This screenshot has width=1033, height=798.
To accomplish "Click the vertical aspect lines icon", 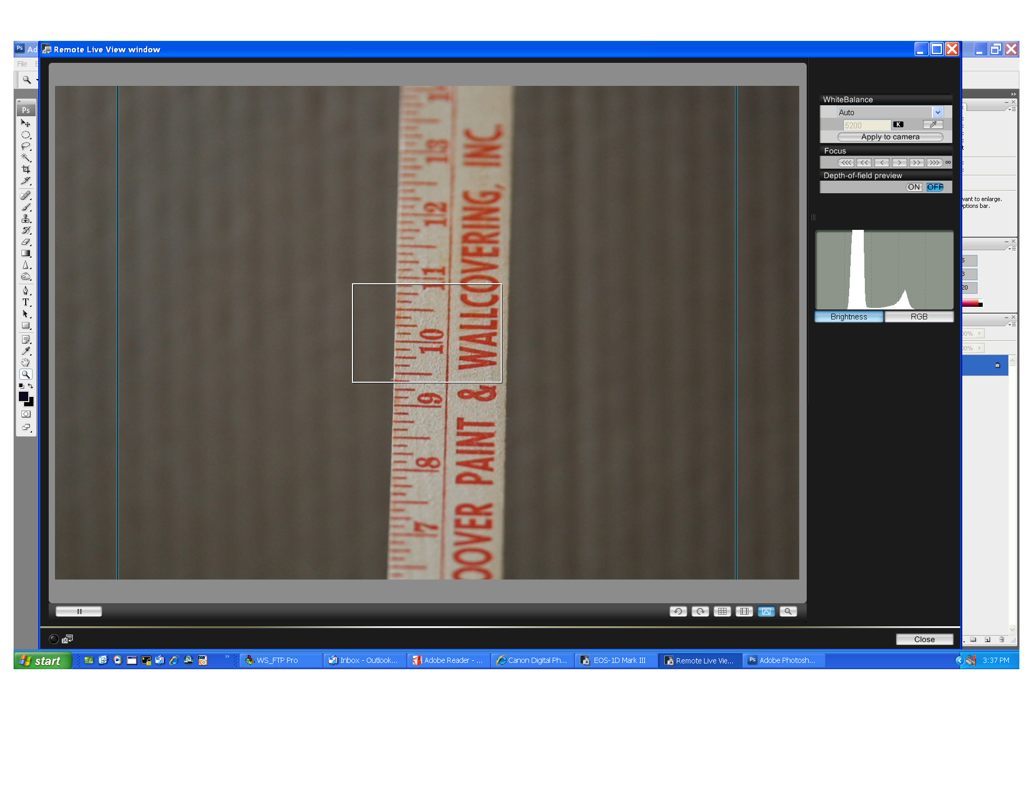I will tap(744, 612).
